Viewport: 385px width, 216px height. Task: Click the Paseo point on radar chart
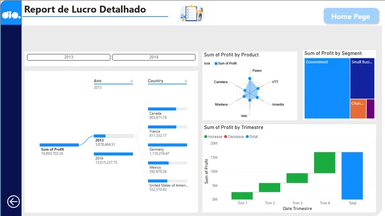pyautogui.click(x=250, y=79)
